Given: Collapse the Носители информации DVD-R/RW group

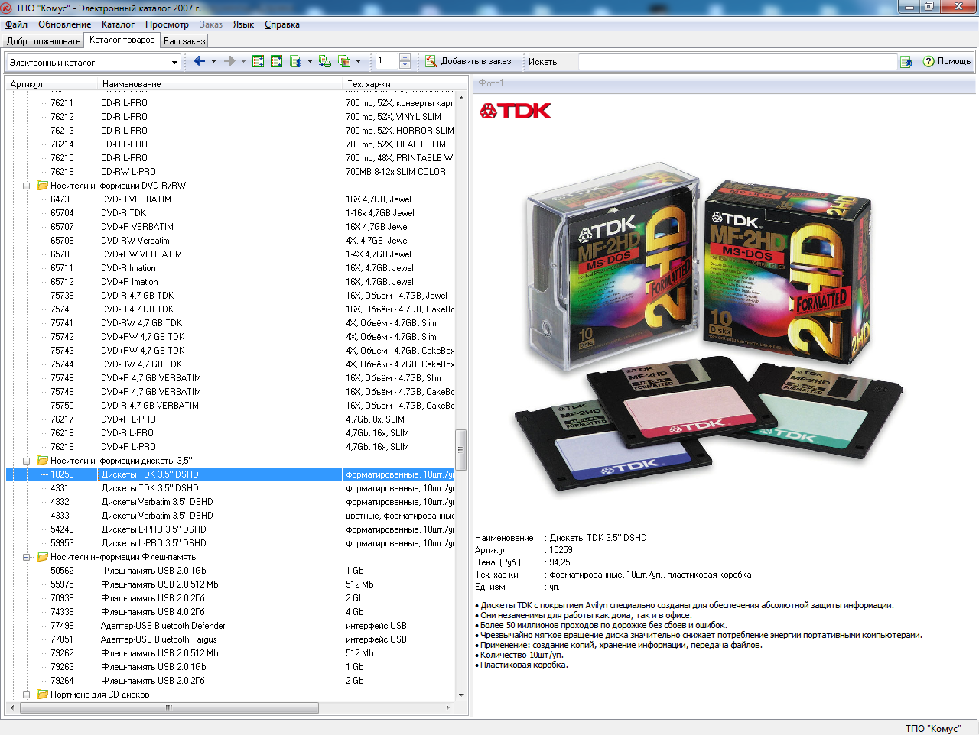Looking at the screenshot, I should (x=26, y=186).
